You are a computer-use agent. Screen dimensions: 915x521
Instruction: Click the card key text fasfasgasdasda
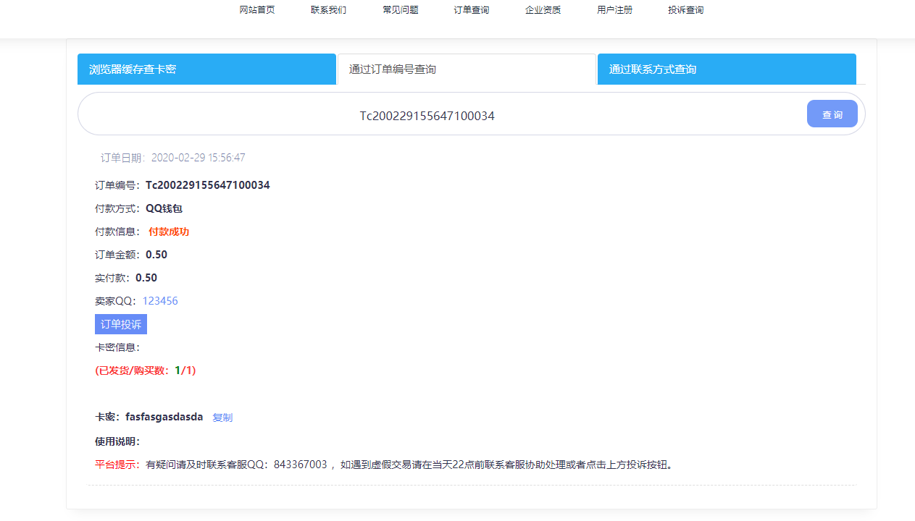coord(164,417)
